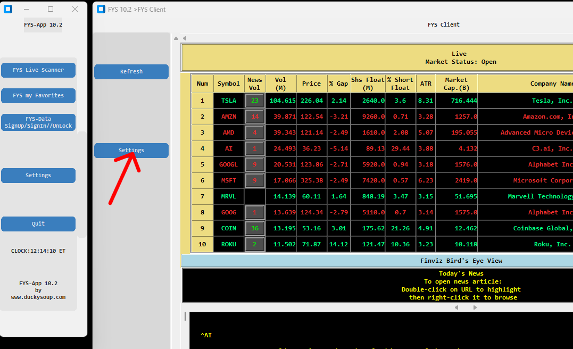Open GOOG news volume button showing 1
Screen dimensions: 573x349
pos(255,213)
